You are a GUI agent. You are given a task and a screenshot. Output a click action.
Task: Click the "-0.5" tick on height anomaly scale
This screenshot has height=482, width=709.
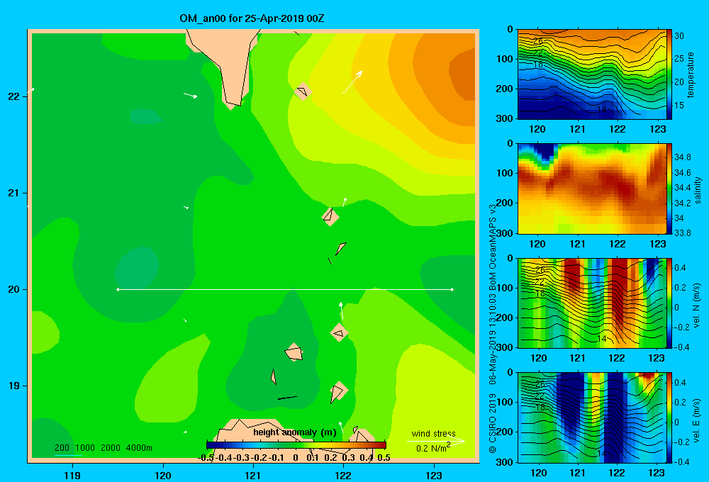pyautogui.click(x=206, y=458)
